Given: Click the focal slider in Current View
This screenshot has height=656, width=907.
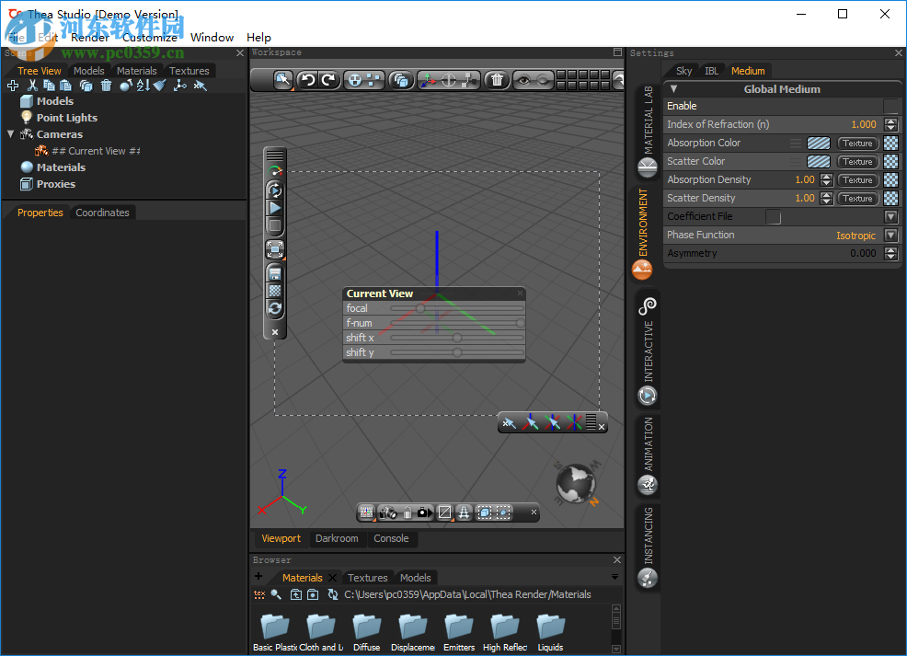Looking at the screenshot, I should click(x=457, y=308).
